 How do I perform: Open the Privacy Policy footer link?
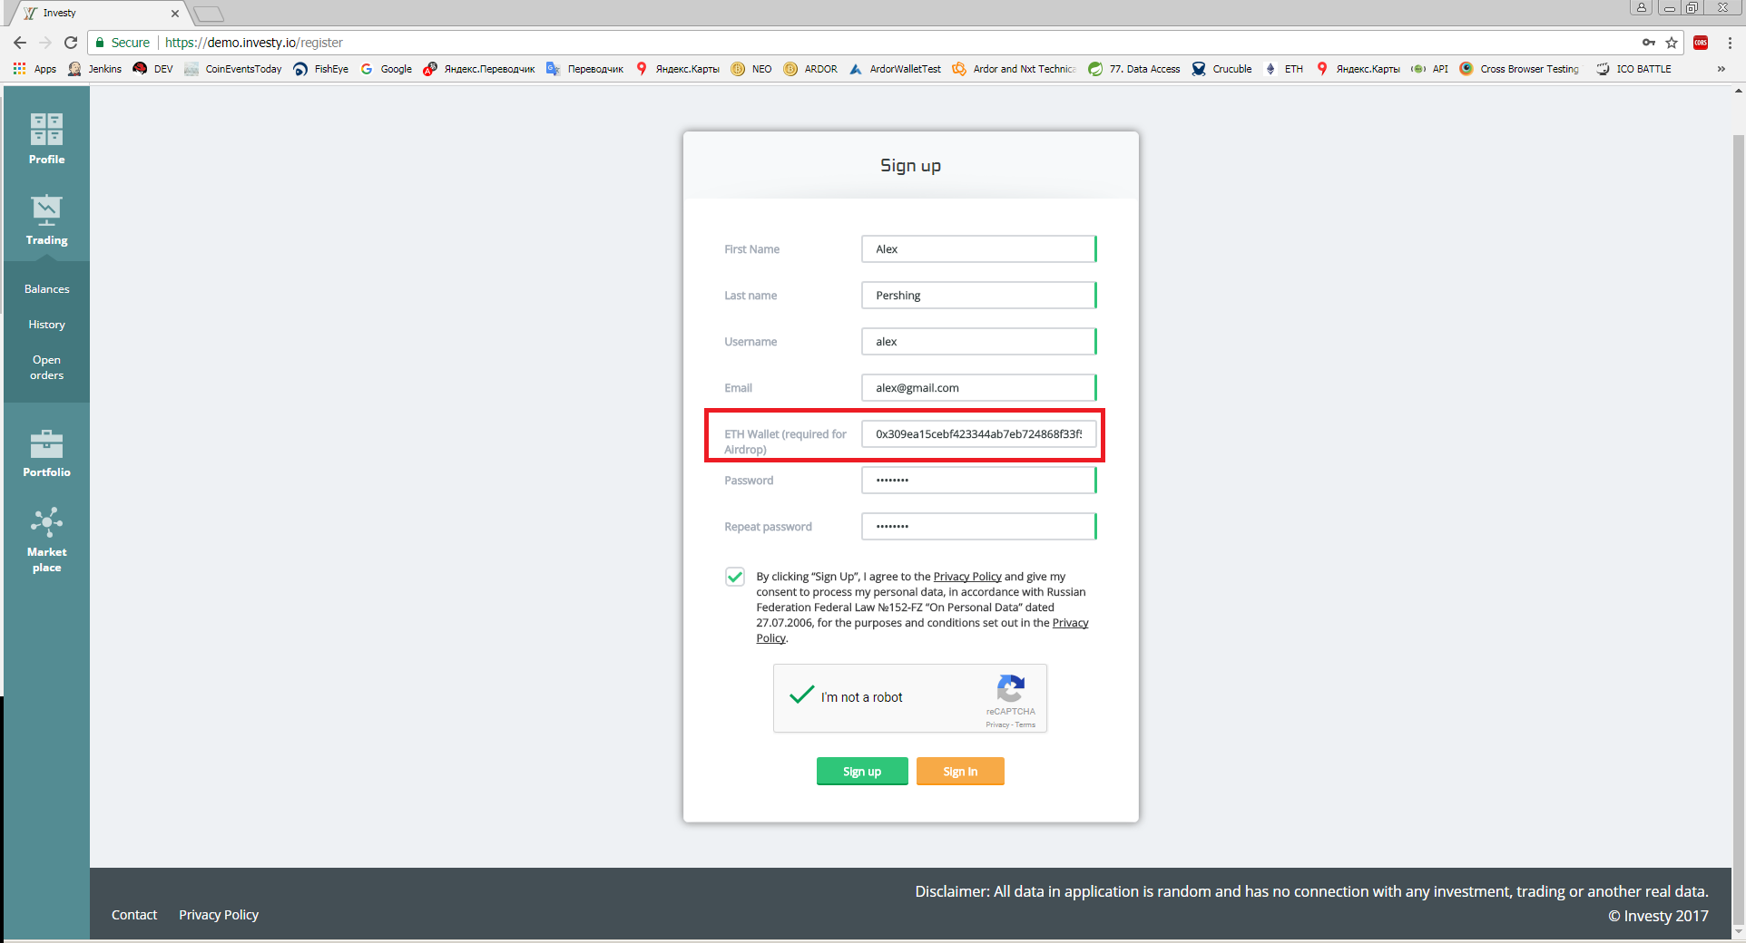[219, 915]
